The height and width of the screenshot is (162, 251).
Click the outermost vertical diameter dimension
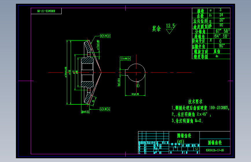click(x=66, y=72)
